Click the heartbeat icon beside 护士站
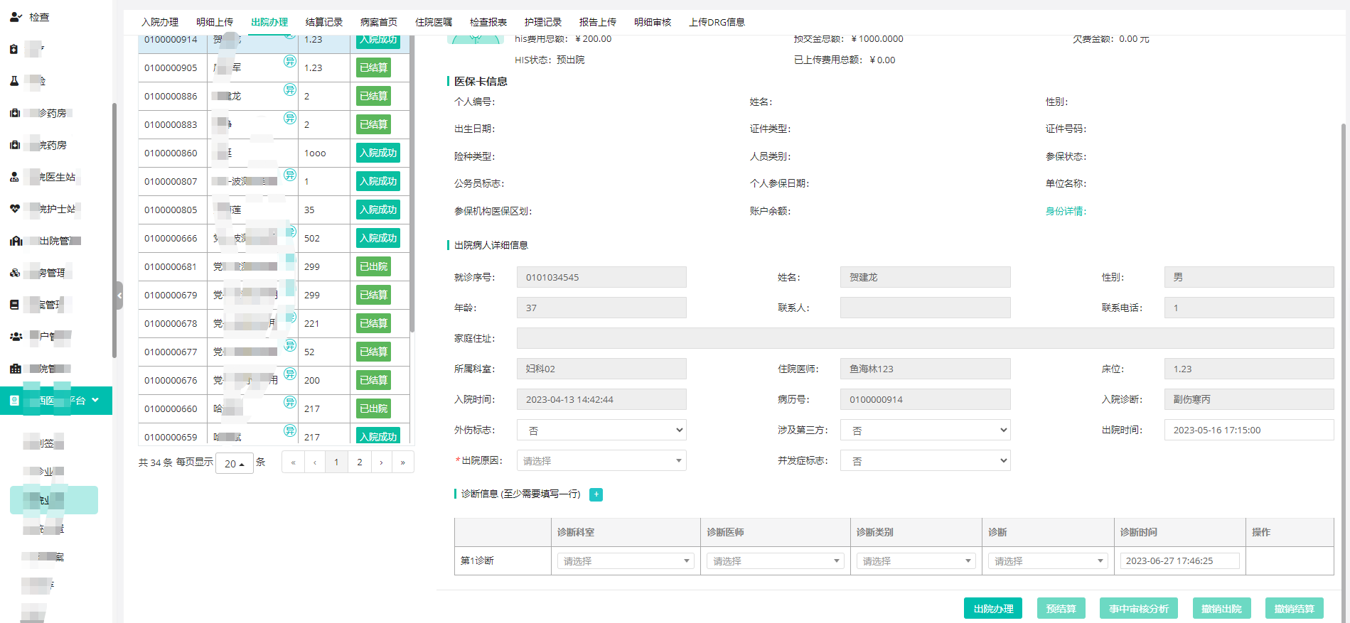Viewport: 1350px width, 623px height. (15, 209)
